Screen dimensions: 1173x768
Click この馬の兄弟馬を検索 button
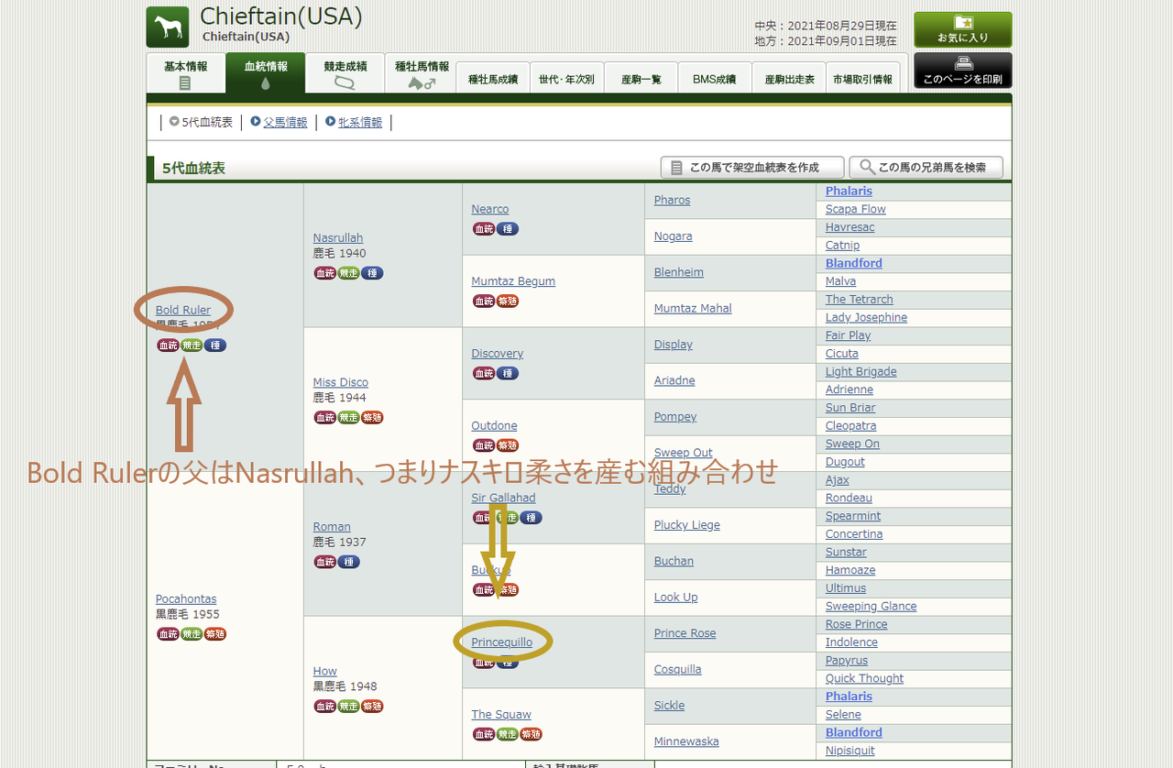926,168
